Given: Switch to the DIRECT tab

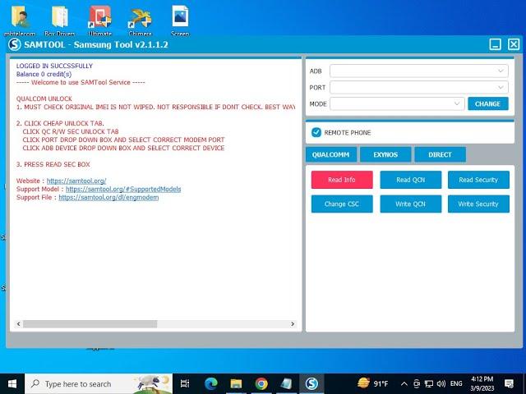Looking at the screenshot, I should [440, 154].
